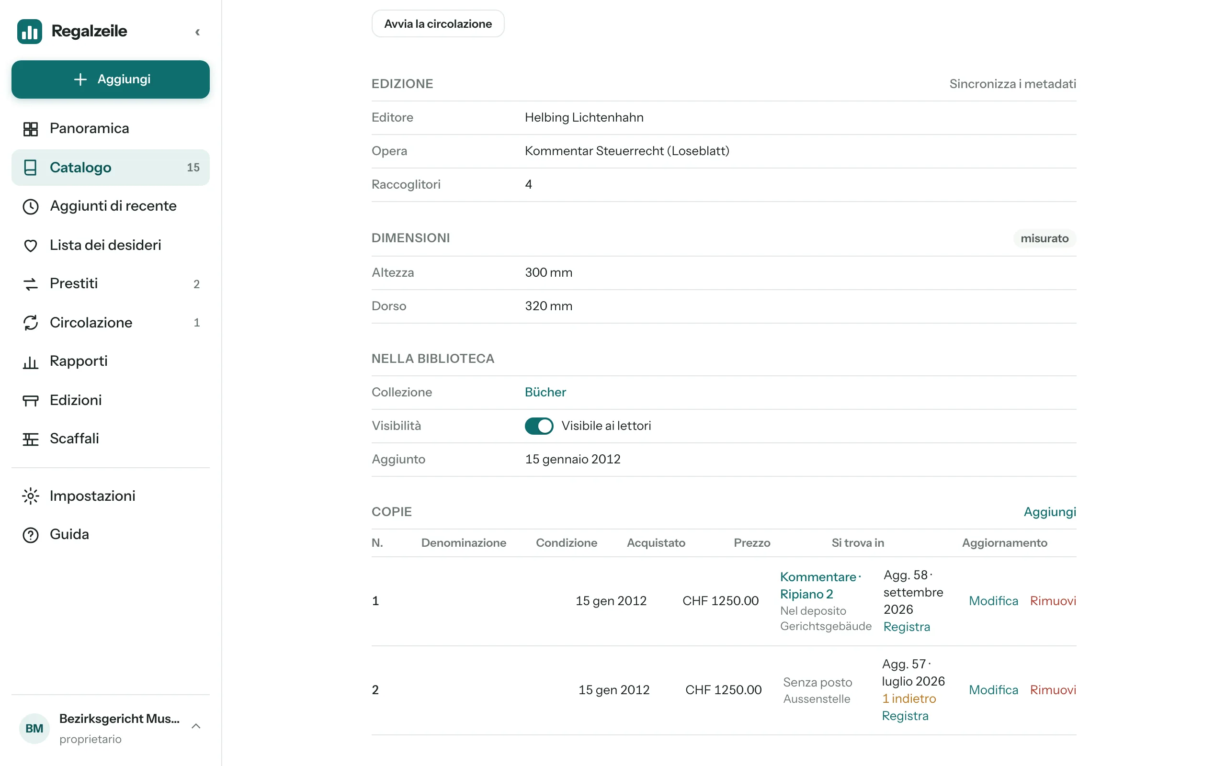
Task: Click Modifica for copy 1
Action: click(x=993, y=601)
